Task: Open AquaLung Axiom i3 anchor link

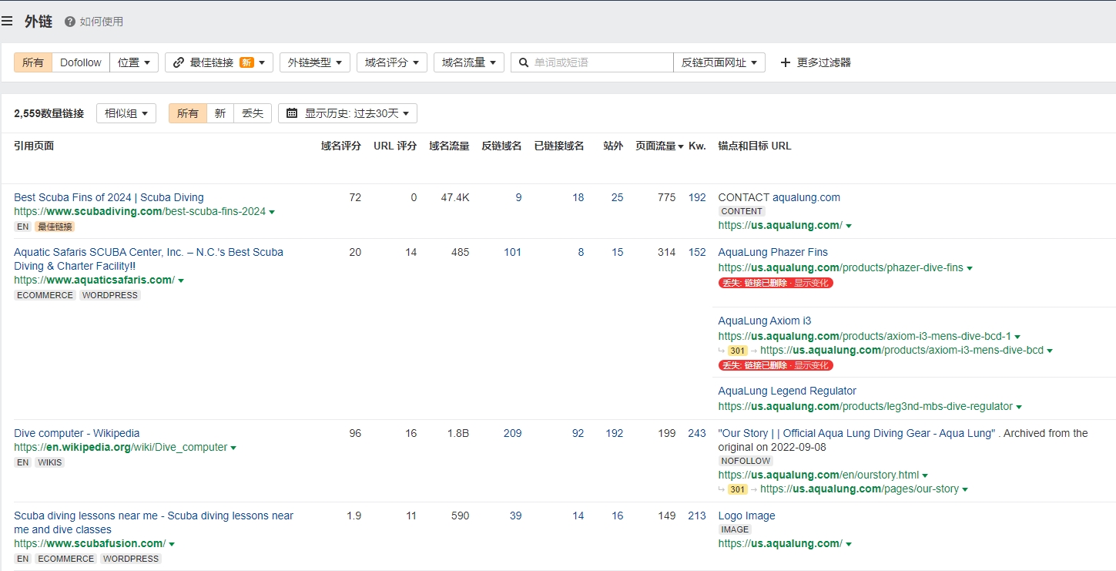Action: tap(764, 321)
